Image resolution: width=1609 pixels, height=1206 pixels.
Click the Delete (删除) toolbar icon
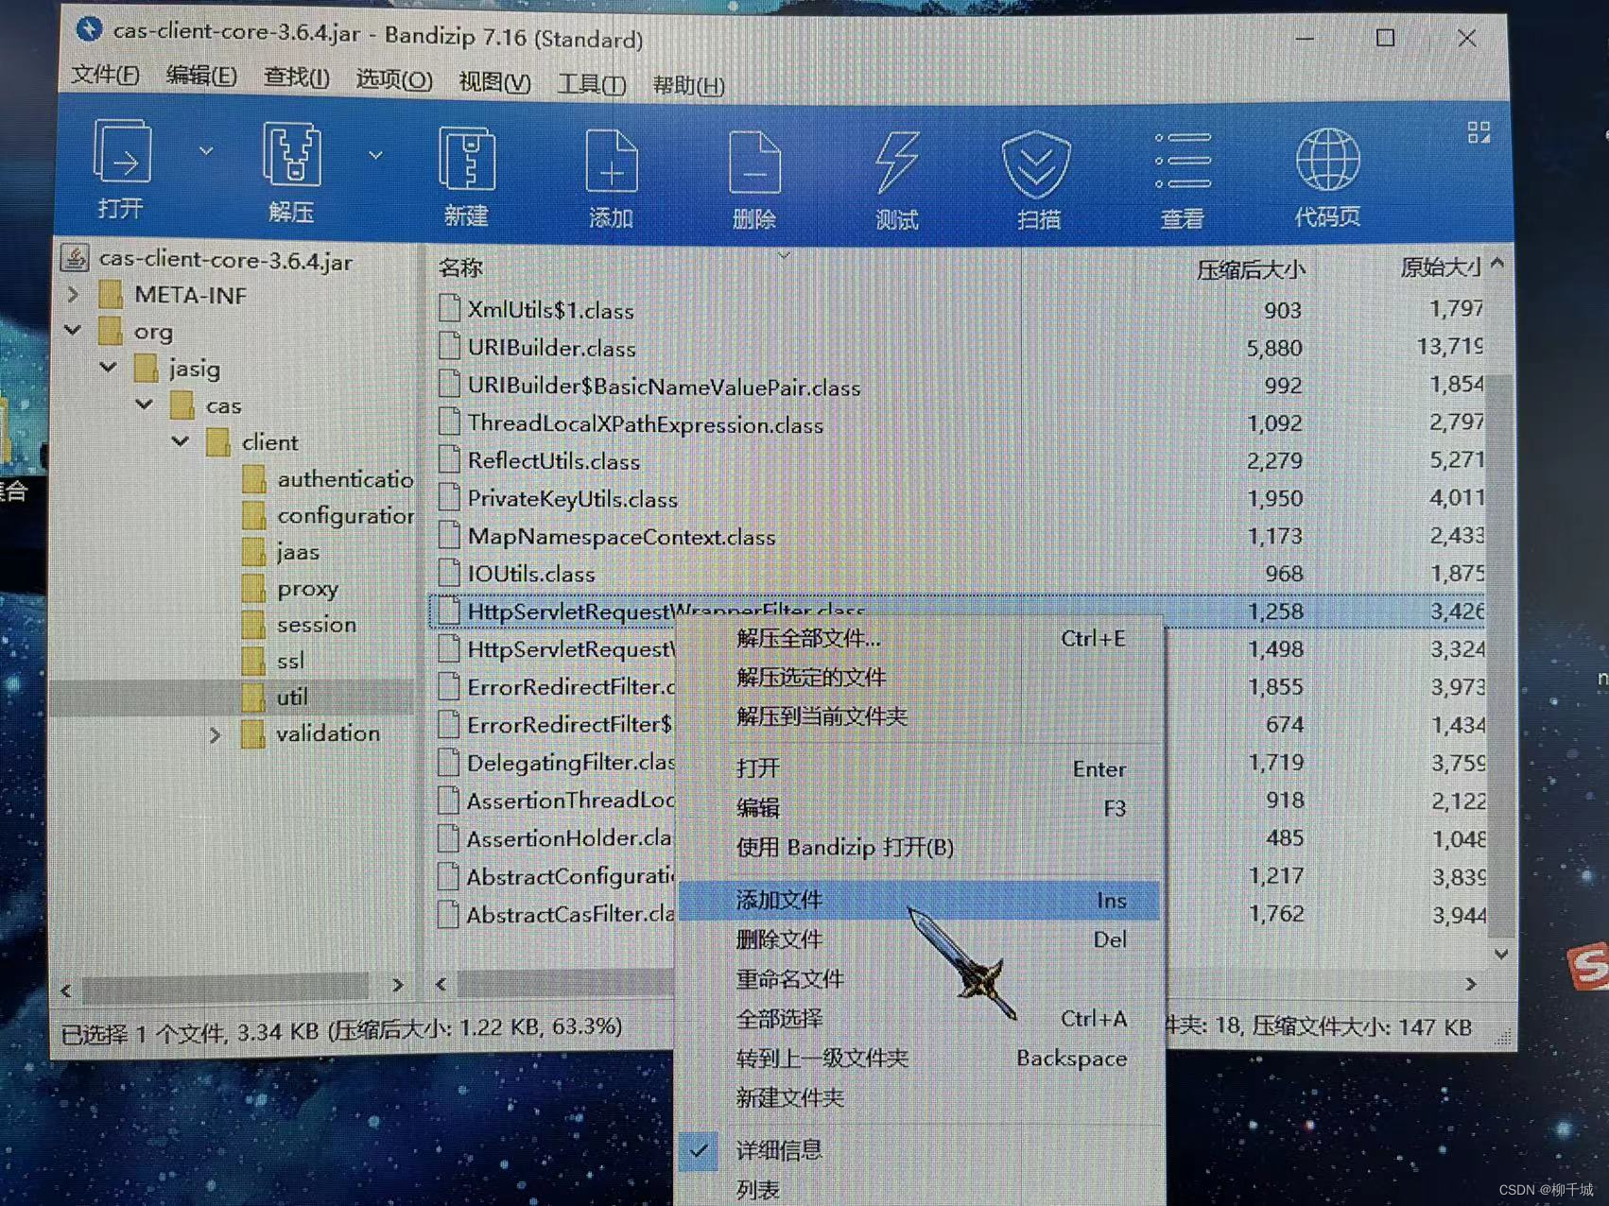(754, 163)
